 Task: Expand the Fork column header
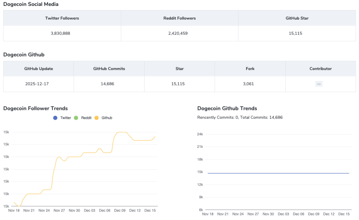pyautogui.click(x=250, y=69)
